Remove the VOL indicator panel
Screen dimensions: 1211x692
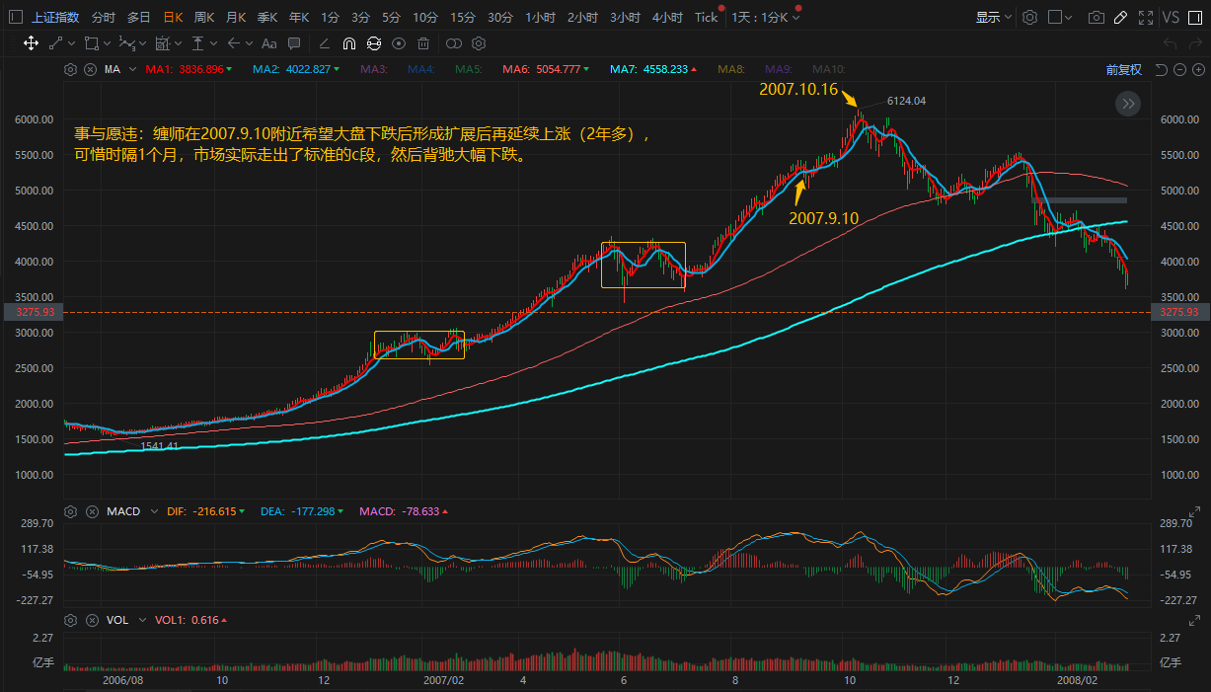[90, 620]
